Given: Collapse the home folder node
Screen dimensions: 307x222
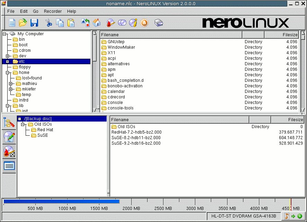Looking at the screenshot, I should (7, 73).
